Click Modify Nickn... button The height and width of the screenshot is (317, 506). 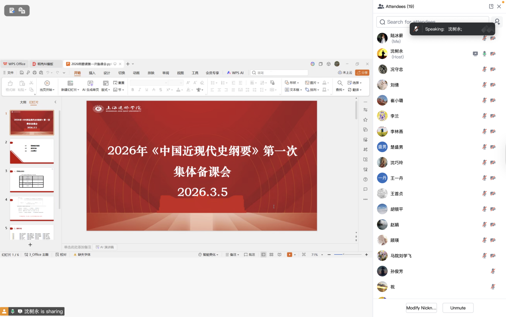tap(421, 307)
